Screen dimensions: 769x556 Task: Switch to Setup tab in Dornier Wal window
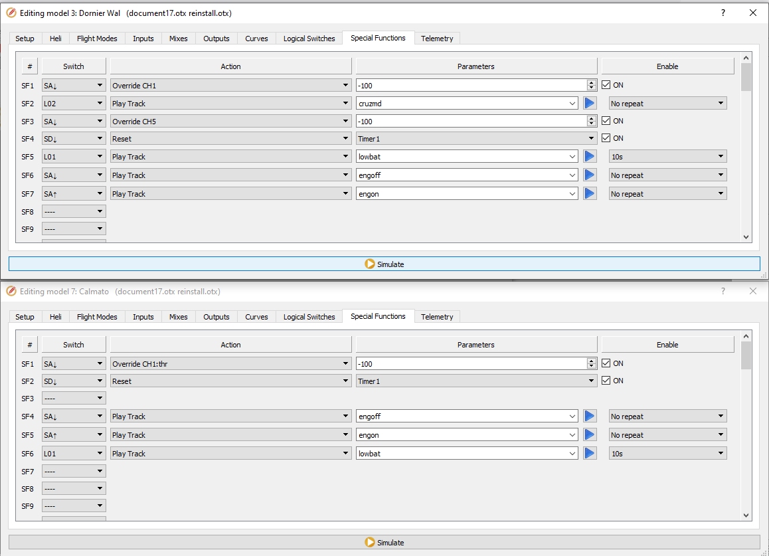tap(25, 39)
